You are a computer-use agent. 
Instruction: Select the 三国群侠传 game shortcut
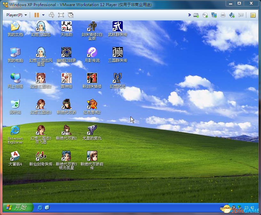tap(117, 55)
